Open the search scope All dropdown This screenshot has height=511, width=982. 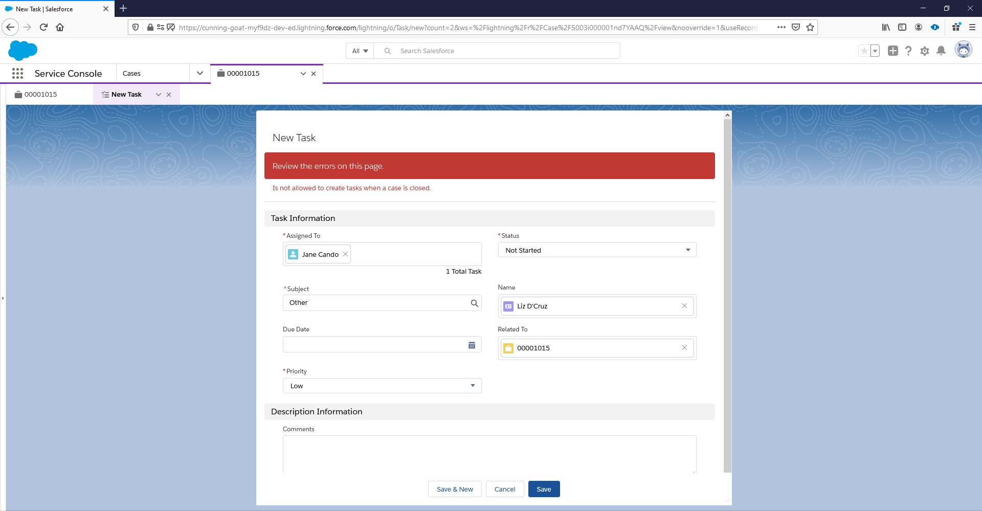click(360, 51)
